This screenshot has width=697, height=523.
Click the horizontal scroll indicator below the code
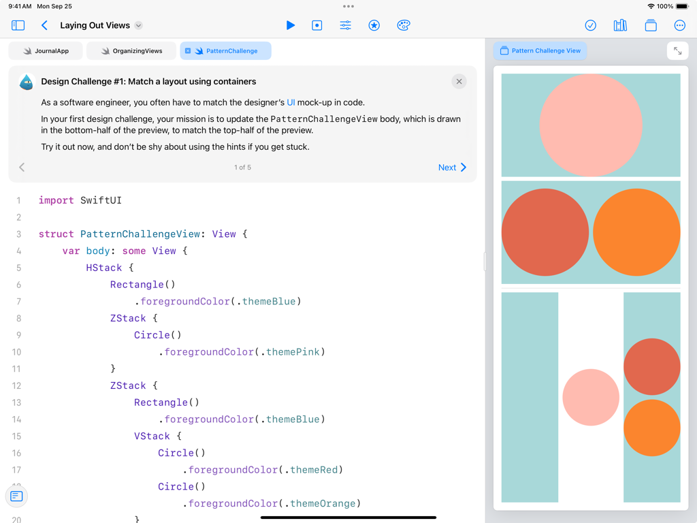pos(348,517)
